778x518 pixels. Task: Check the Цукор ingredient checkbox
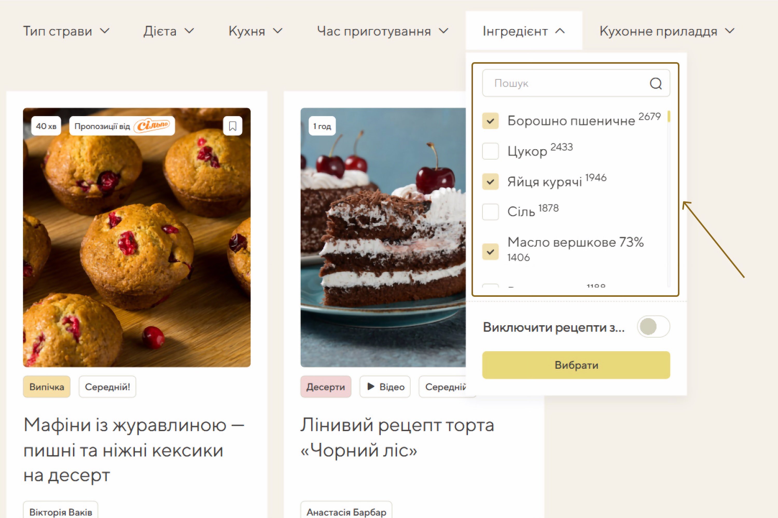coord(490,151)
